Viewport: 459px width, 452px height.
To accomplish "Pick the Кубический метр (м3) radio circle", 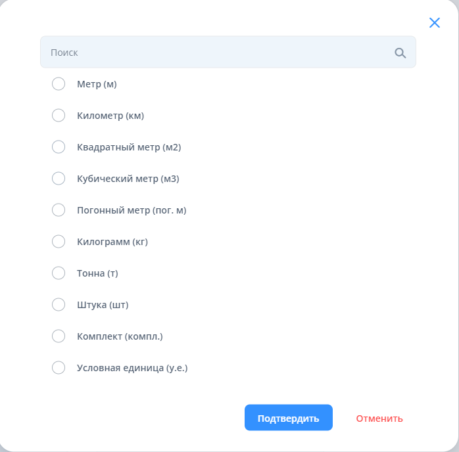I will 59,179.
